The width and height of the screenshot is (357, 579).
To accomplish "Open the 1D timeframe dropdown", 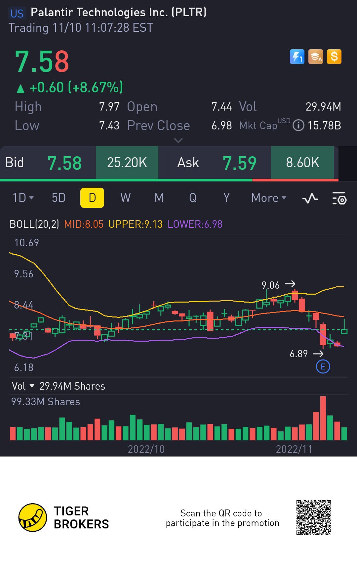I will pyautogui.click(x=23, y=198).
